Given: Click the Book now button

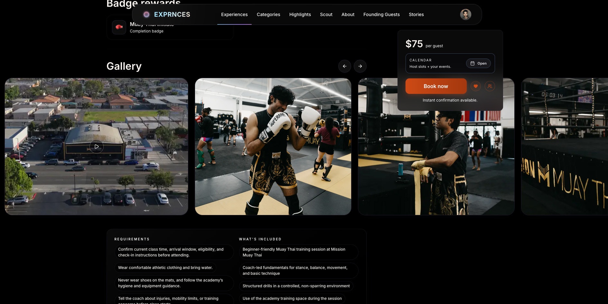Looking at the screenshot, I should coord(436,86).
